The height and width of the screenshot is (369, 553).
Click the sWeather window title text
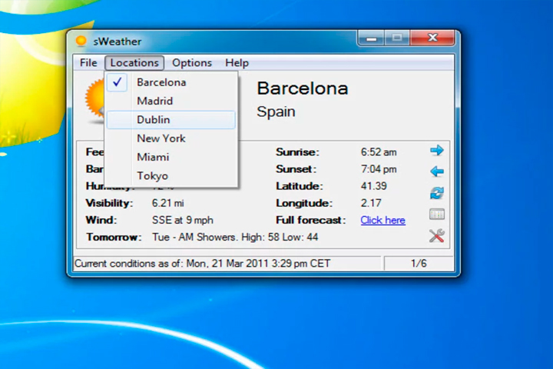point(117,42)
